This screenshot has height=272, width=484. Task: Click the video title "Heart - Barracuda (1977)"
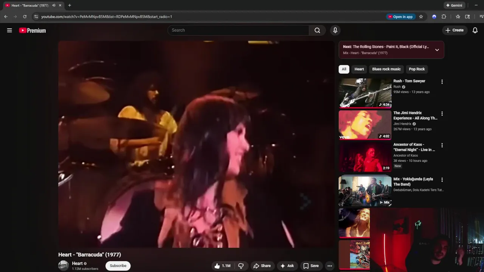pos(90,255)
